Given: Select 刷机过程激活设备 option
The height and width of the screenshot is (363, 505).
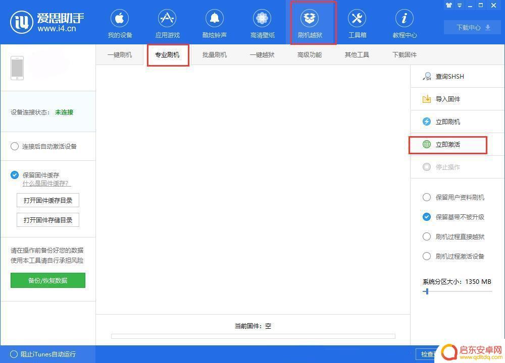Looking at the screenshot, I should (x=426, y=256).
